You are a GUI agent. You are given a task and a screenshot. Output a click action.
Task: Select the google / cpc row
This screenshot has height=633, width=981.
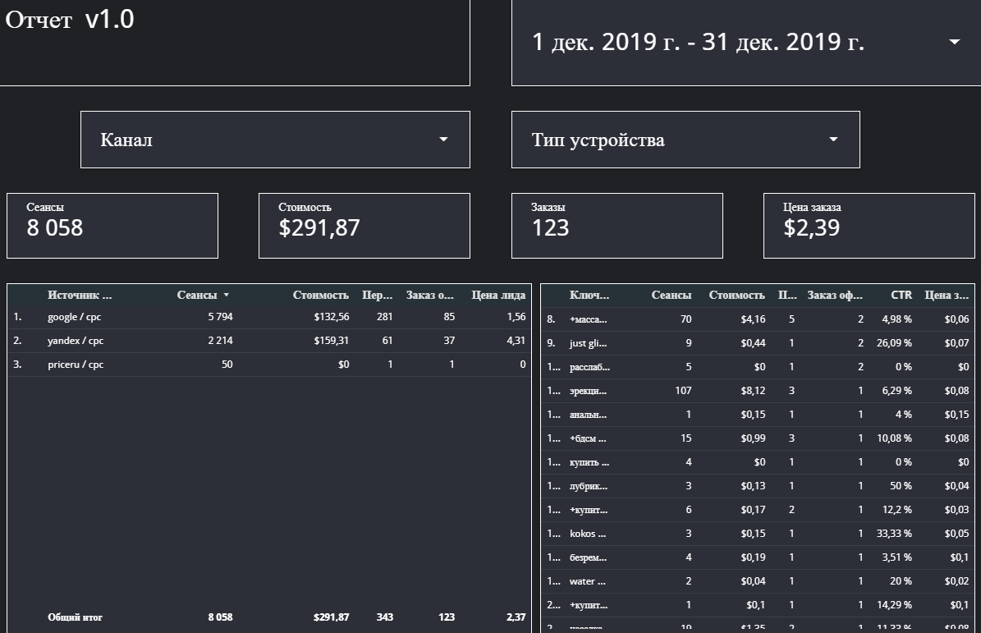tap(75, 318)
